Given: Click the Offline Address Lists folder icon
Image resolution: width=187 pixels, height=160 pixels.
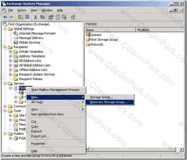Looking at the screenshot, I should click(x=16, y=70).
